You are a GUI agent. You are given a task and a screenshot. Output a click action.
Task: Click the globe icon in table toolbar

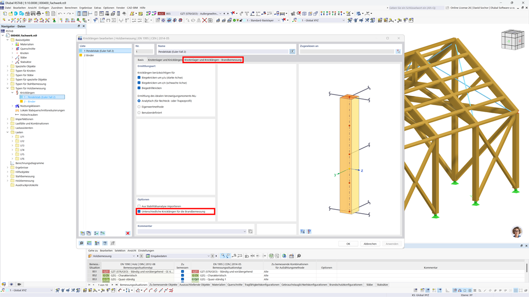click(x=284, y=256)
